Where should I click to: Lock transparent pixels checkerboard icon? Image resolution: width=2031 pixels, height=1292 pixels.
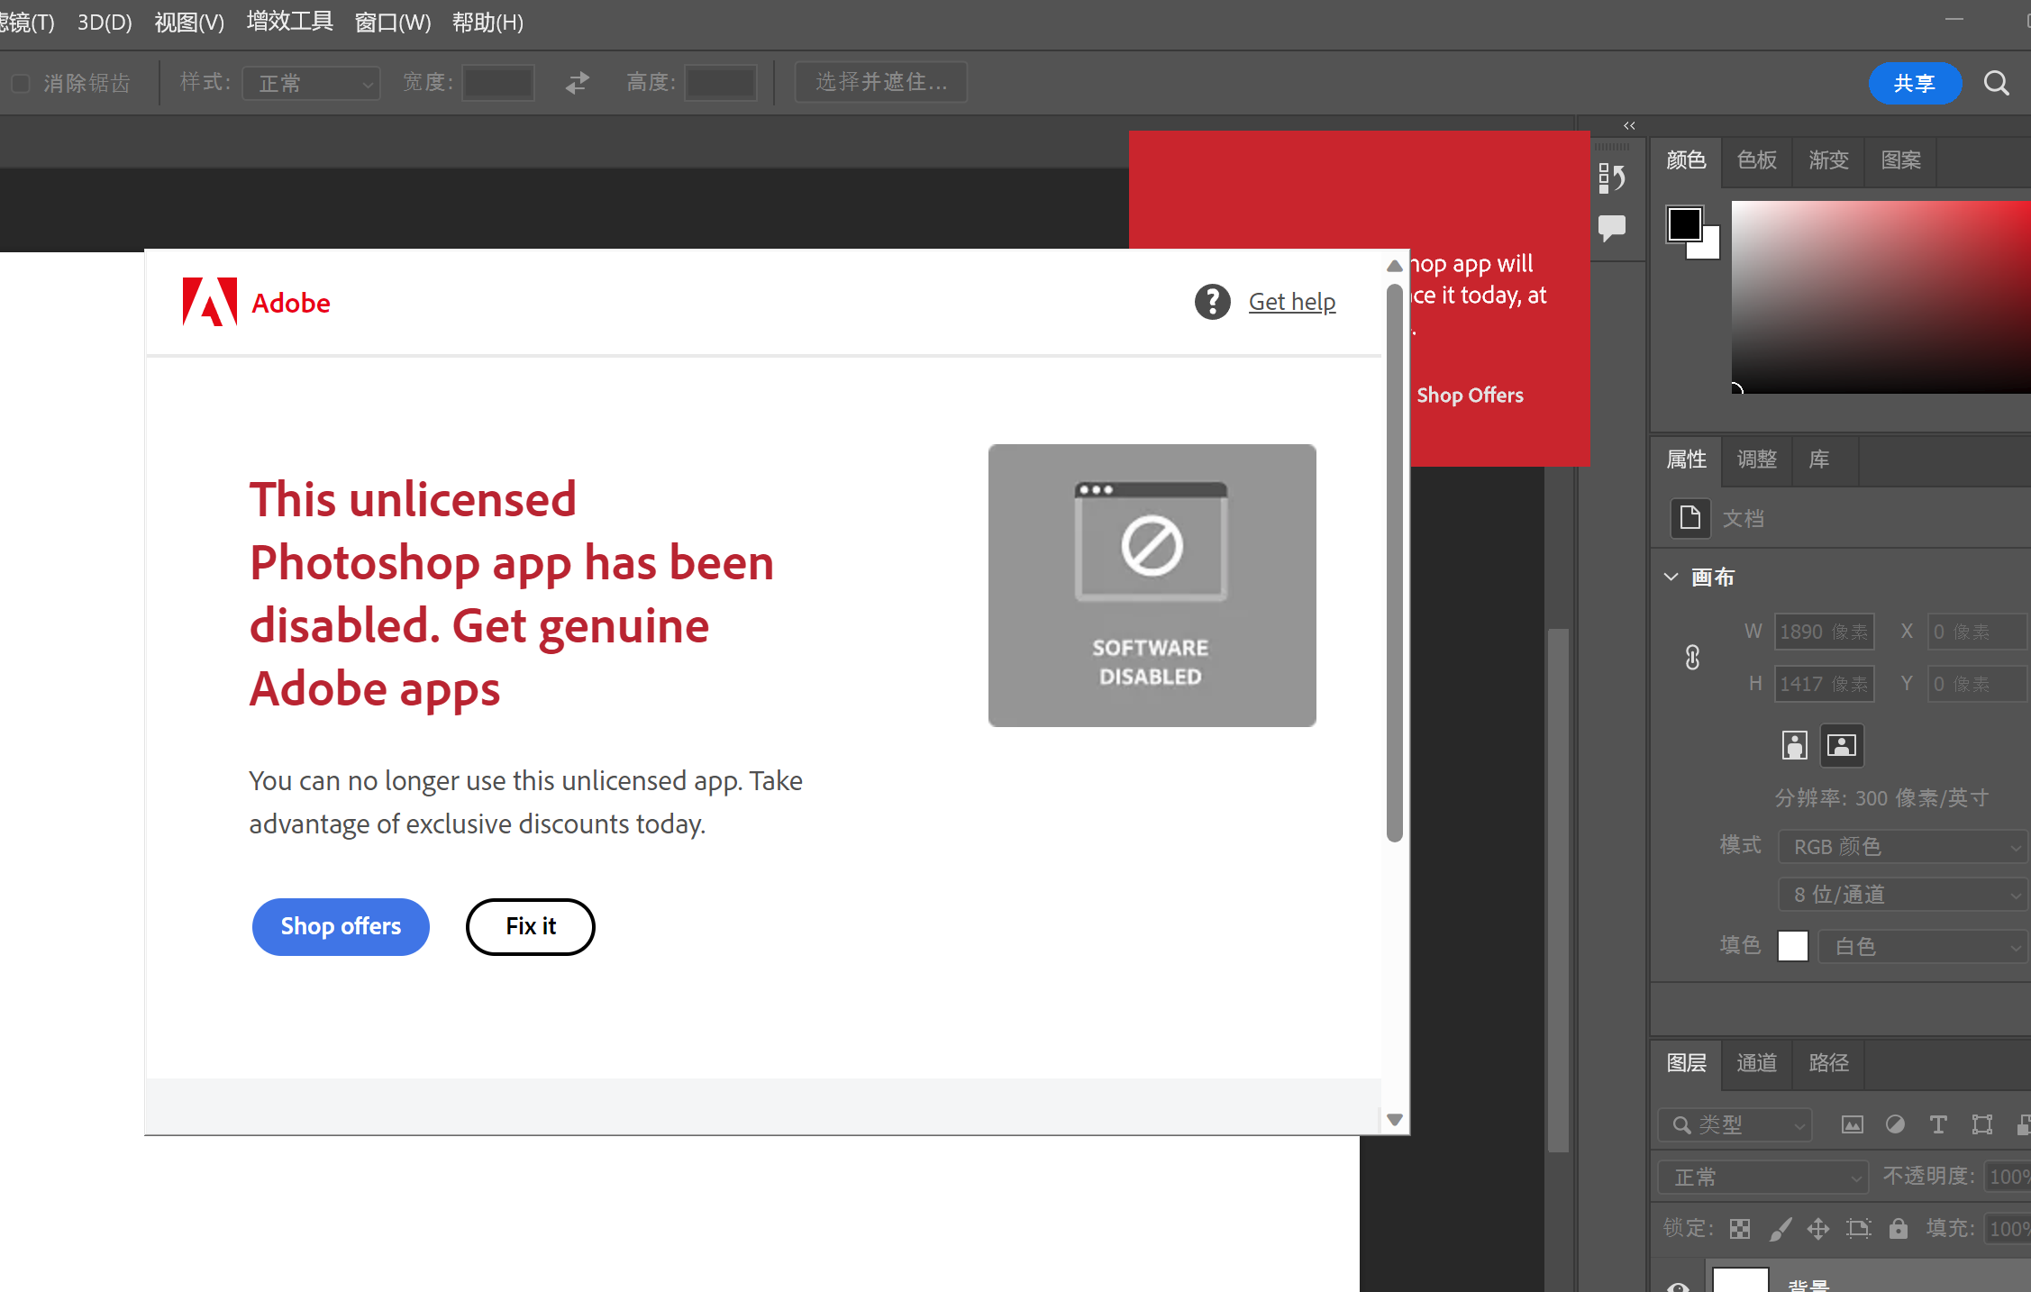[1740, 1229]
